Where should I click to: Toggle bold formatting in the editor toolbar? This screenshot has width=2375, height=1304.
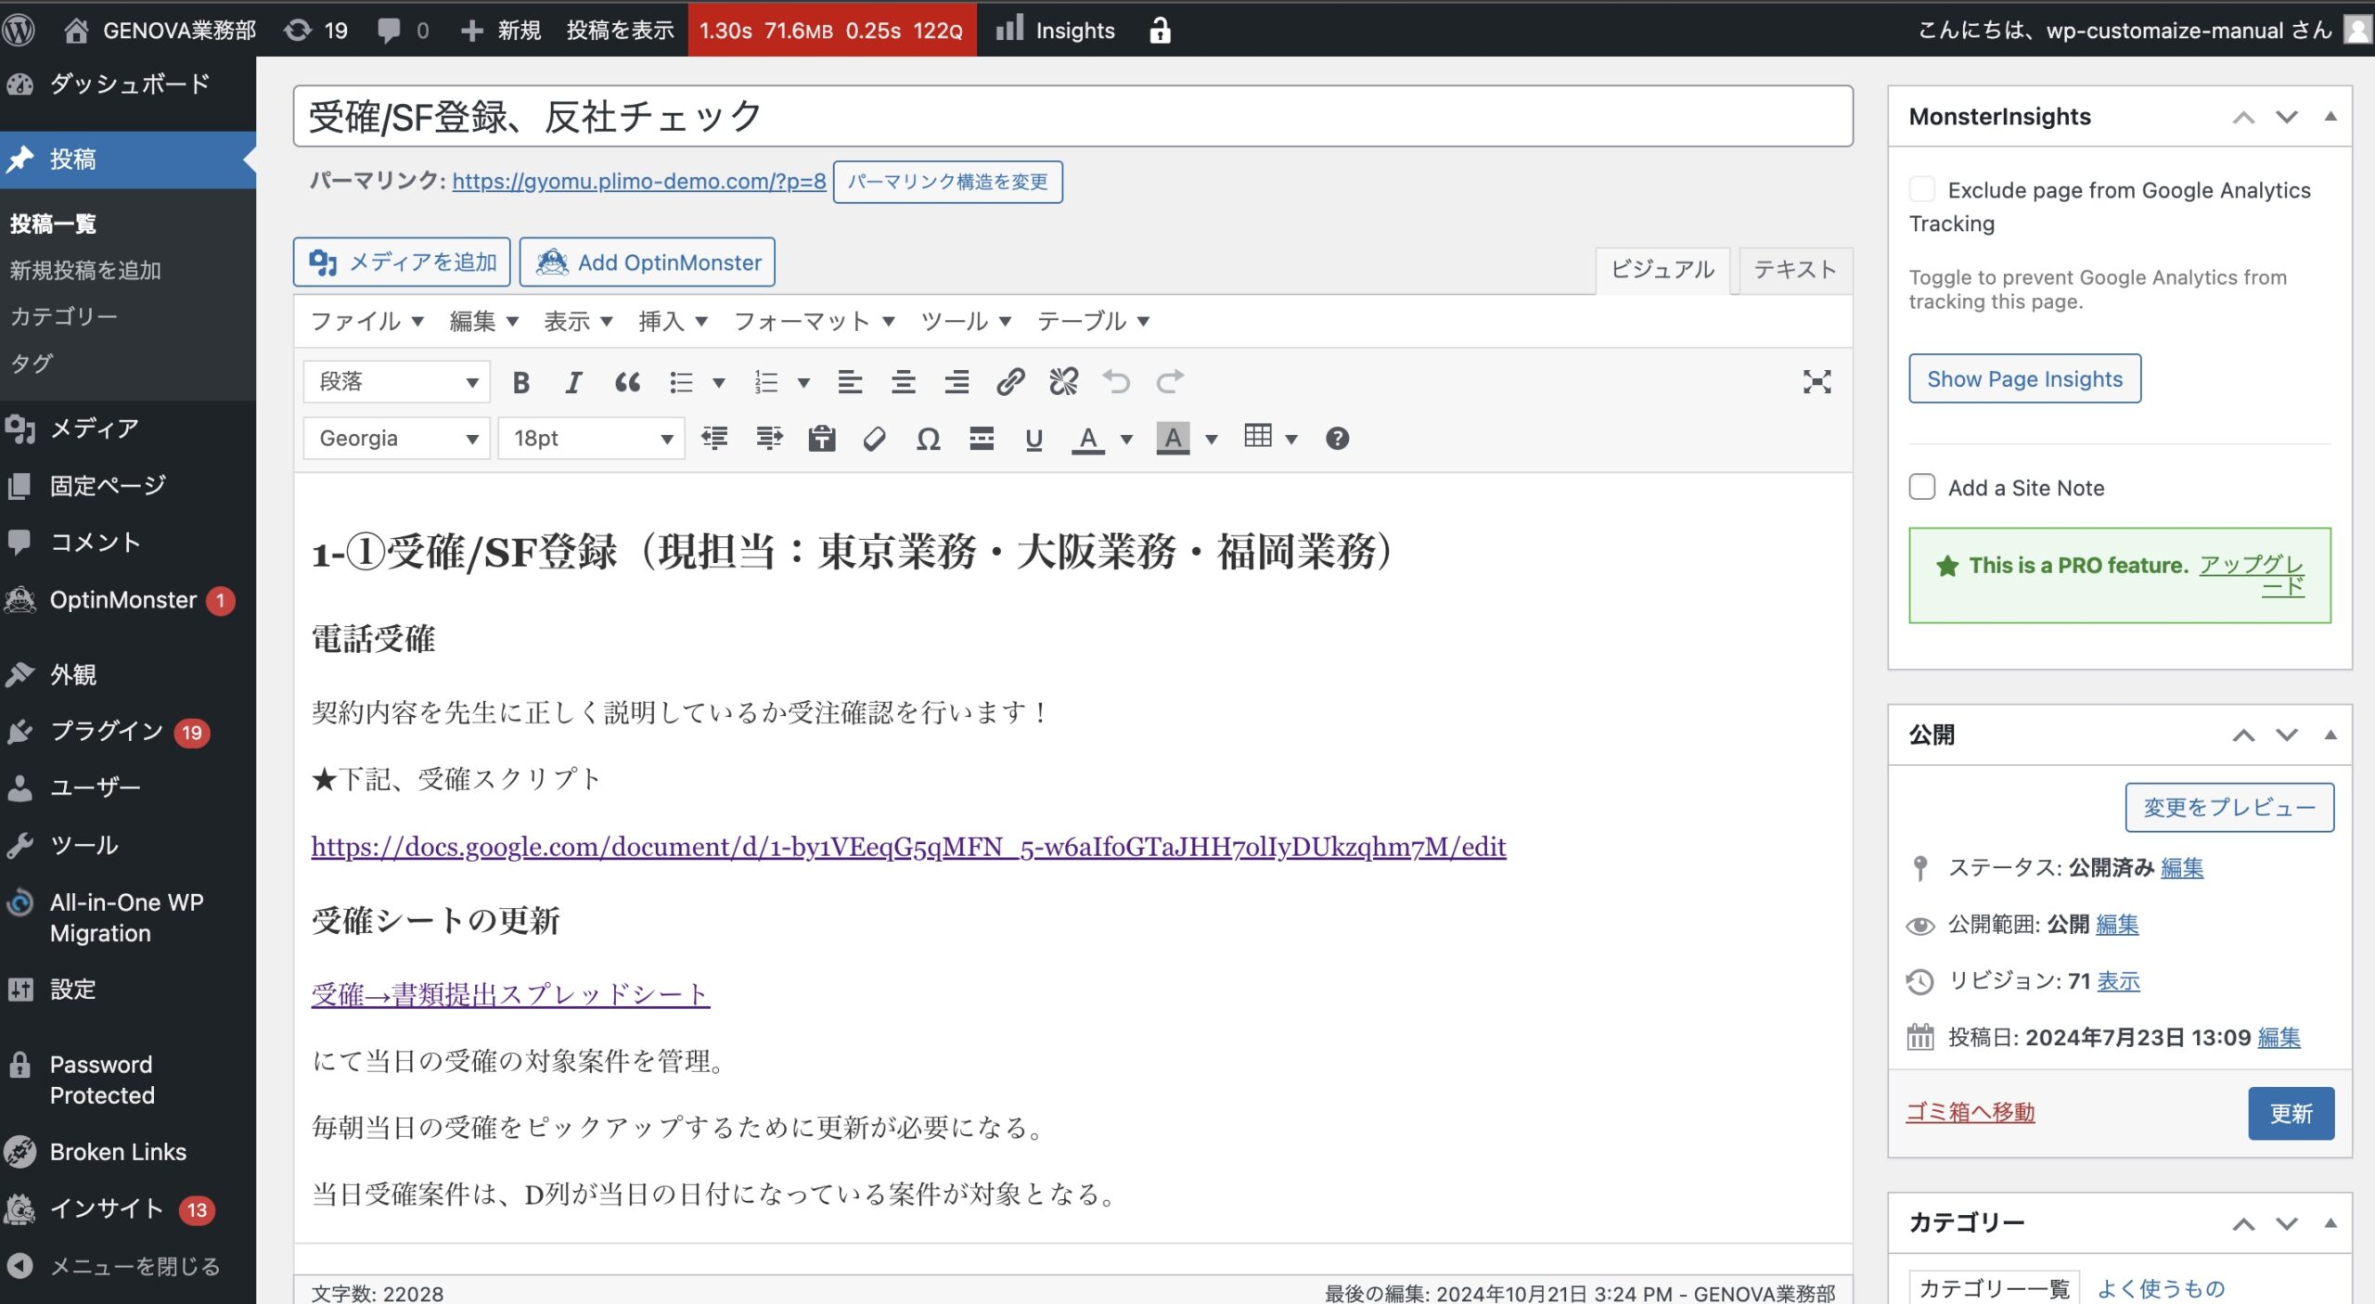520,382
